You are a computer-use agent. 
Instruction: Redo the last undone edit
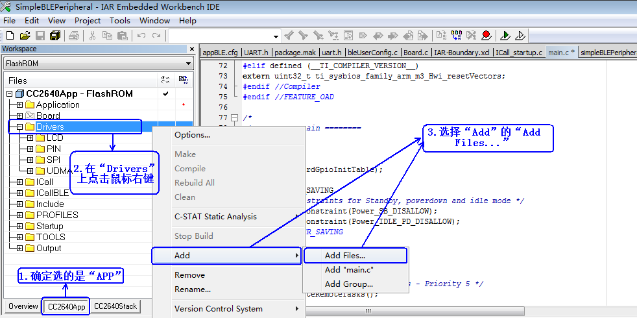point(156,36)
